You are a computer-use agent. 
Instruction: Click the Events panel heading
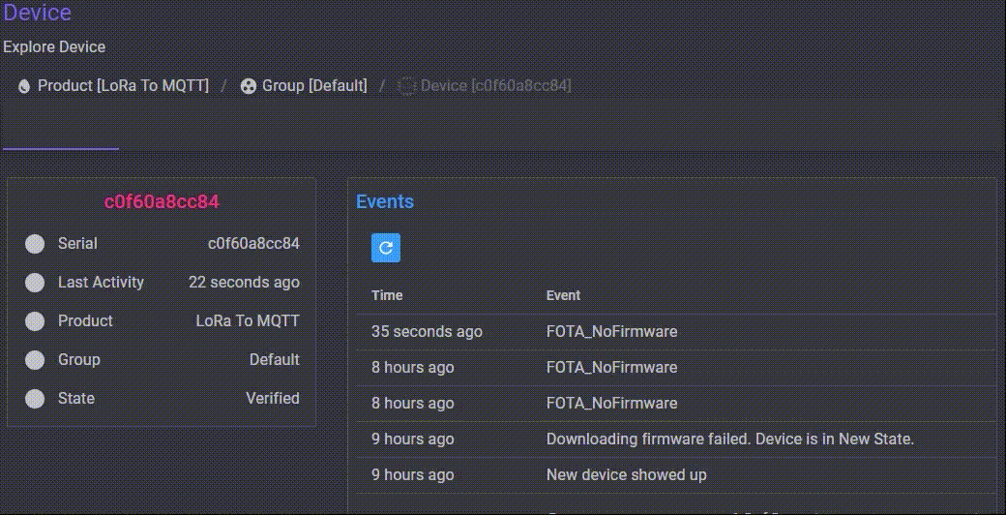[385, 202]
